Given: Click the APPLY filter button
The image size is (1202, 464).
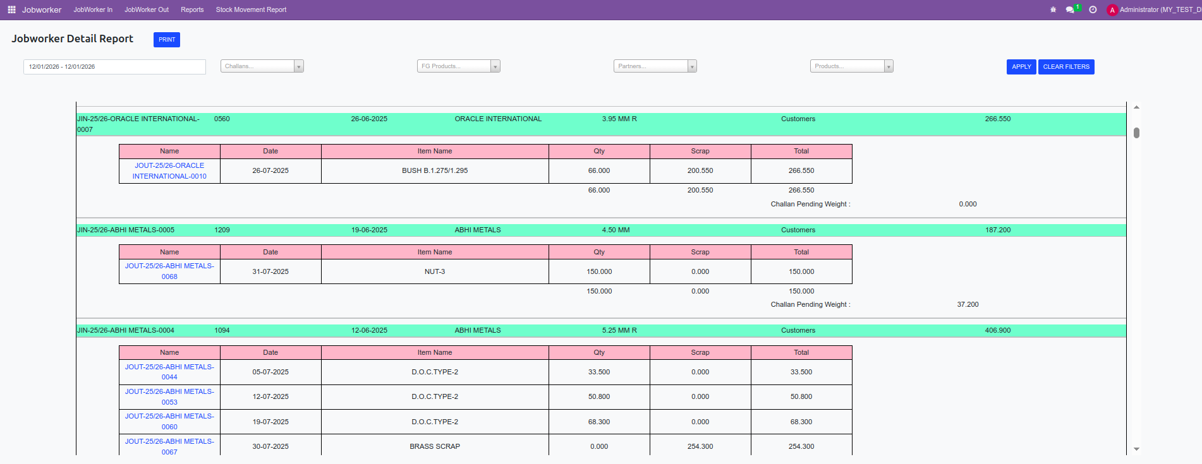Looking at the screenshot, I should (1021, 67).
